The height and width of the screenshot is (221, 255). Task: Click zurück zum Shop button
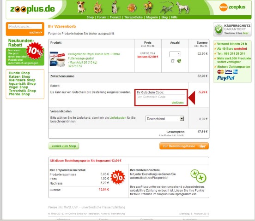[64, 146]
